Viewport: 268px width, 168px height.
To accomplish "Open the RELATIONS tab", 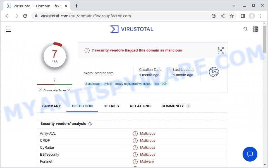I will pos(140,106).
